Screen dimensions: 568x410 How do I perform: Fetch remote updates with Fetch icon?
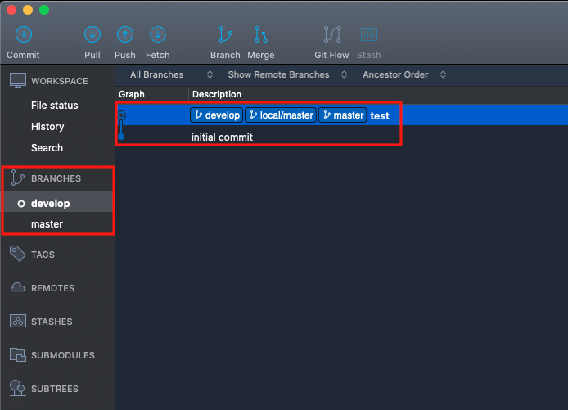(158, 34)
